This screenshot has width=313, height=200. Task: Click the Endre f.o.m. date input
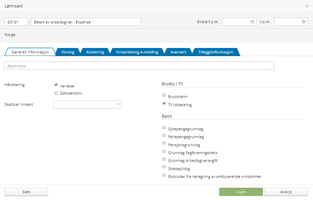239,22
